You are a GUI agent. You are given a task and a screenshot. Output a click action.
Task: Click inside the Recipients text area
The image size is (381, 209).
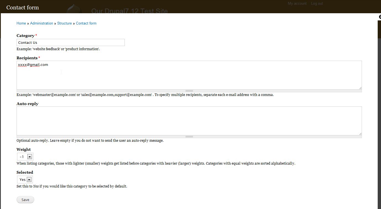189,75
